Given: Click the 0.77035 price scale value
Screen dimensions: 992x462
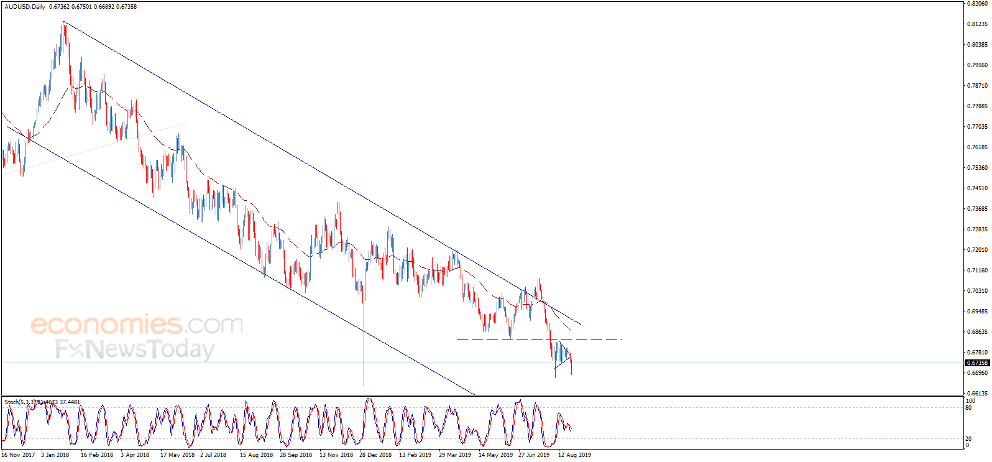Looking at the screenshot, I should 977,127.
